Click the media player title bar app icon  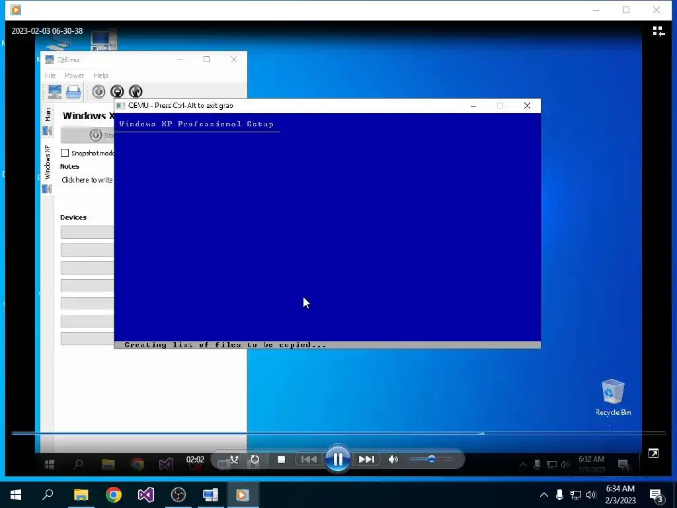16,9
